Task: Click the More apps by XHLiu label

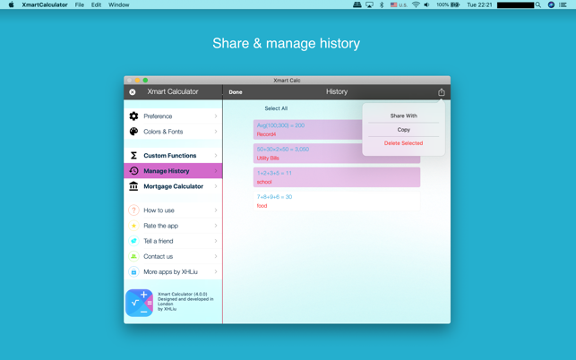Action: [170, 272]
